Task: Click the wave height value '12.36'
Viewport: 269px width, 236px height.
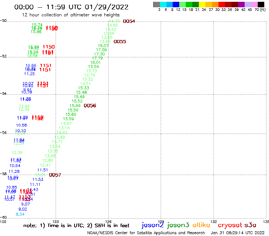Action: click(17, 153)
